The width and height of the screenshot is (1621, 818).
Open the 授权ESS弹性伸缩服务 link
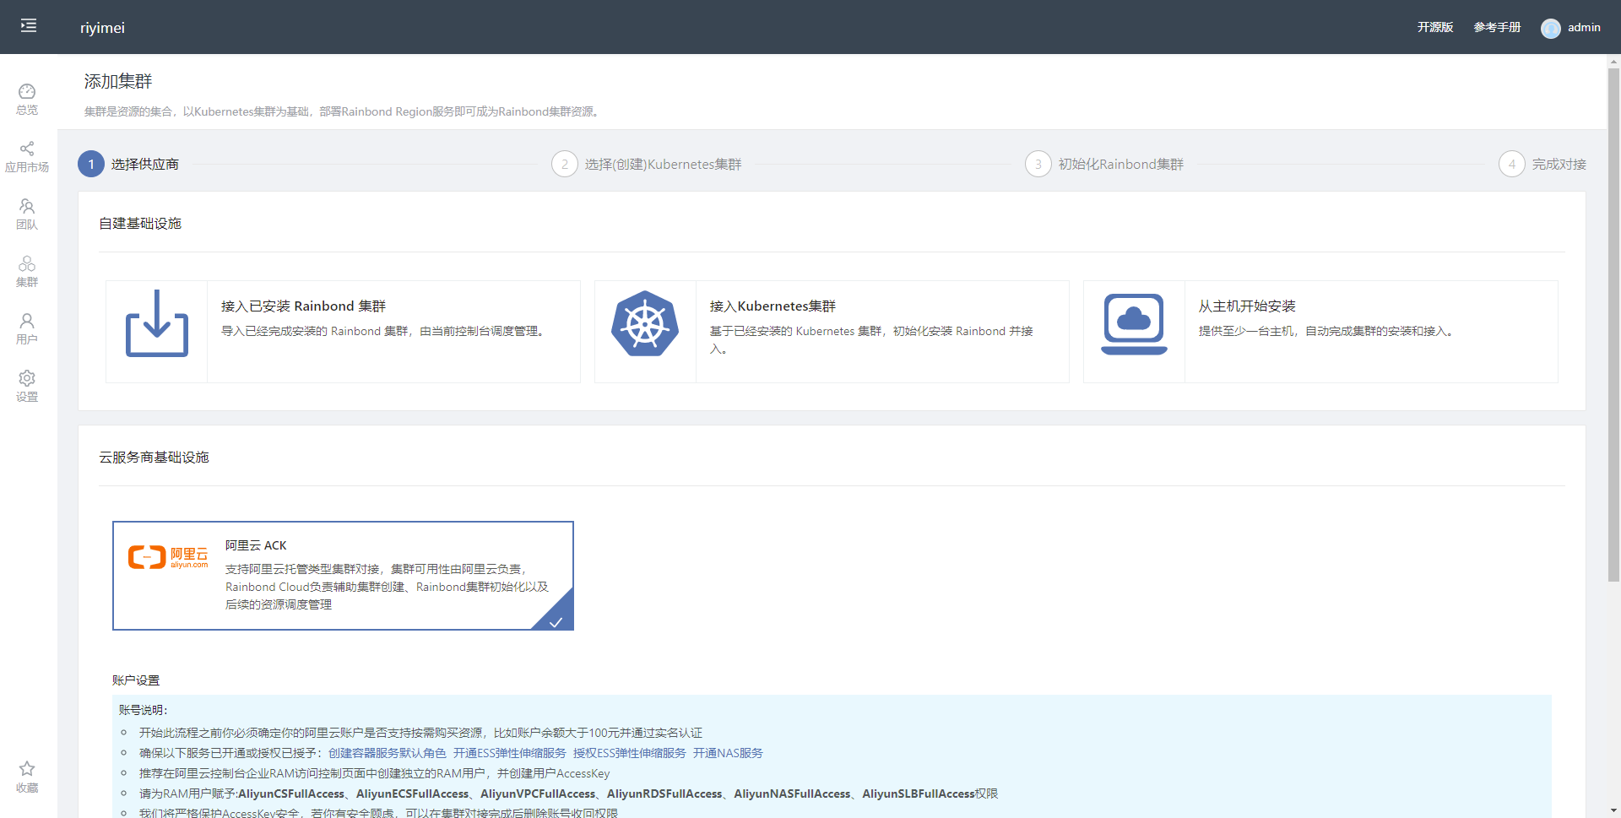(x=630, y=753)
